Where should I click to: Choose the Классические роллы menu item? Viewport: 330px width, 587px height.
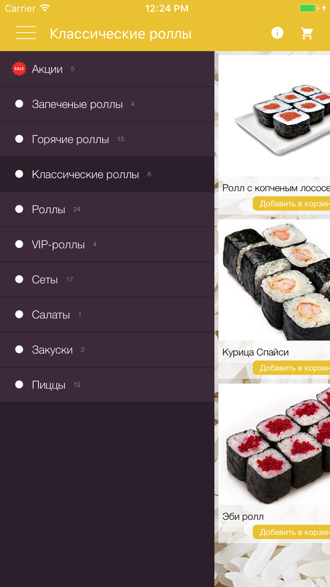point(107,174)
